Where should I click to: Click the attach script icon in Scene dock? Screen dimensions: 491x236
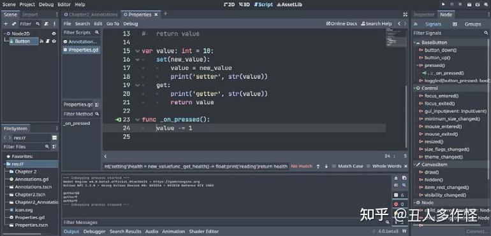point(47,24)
